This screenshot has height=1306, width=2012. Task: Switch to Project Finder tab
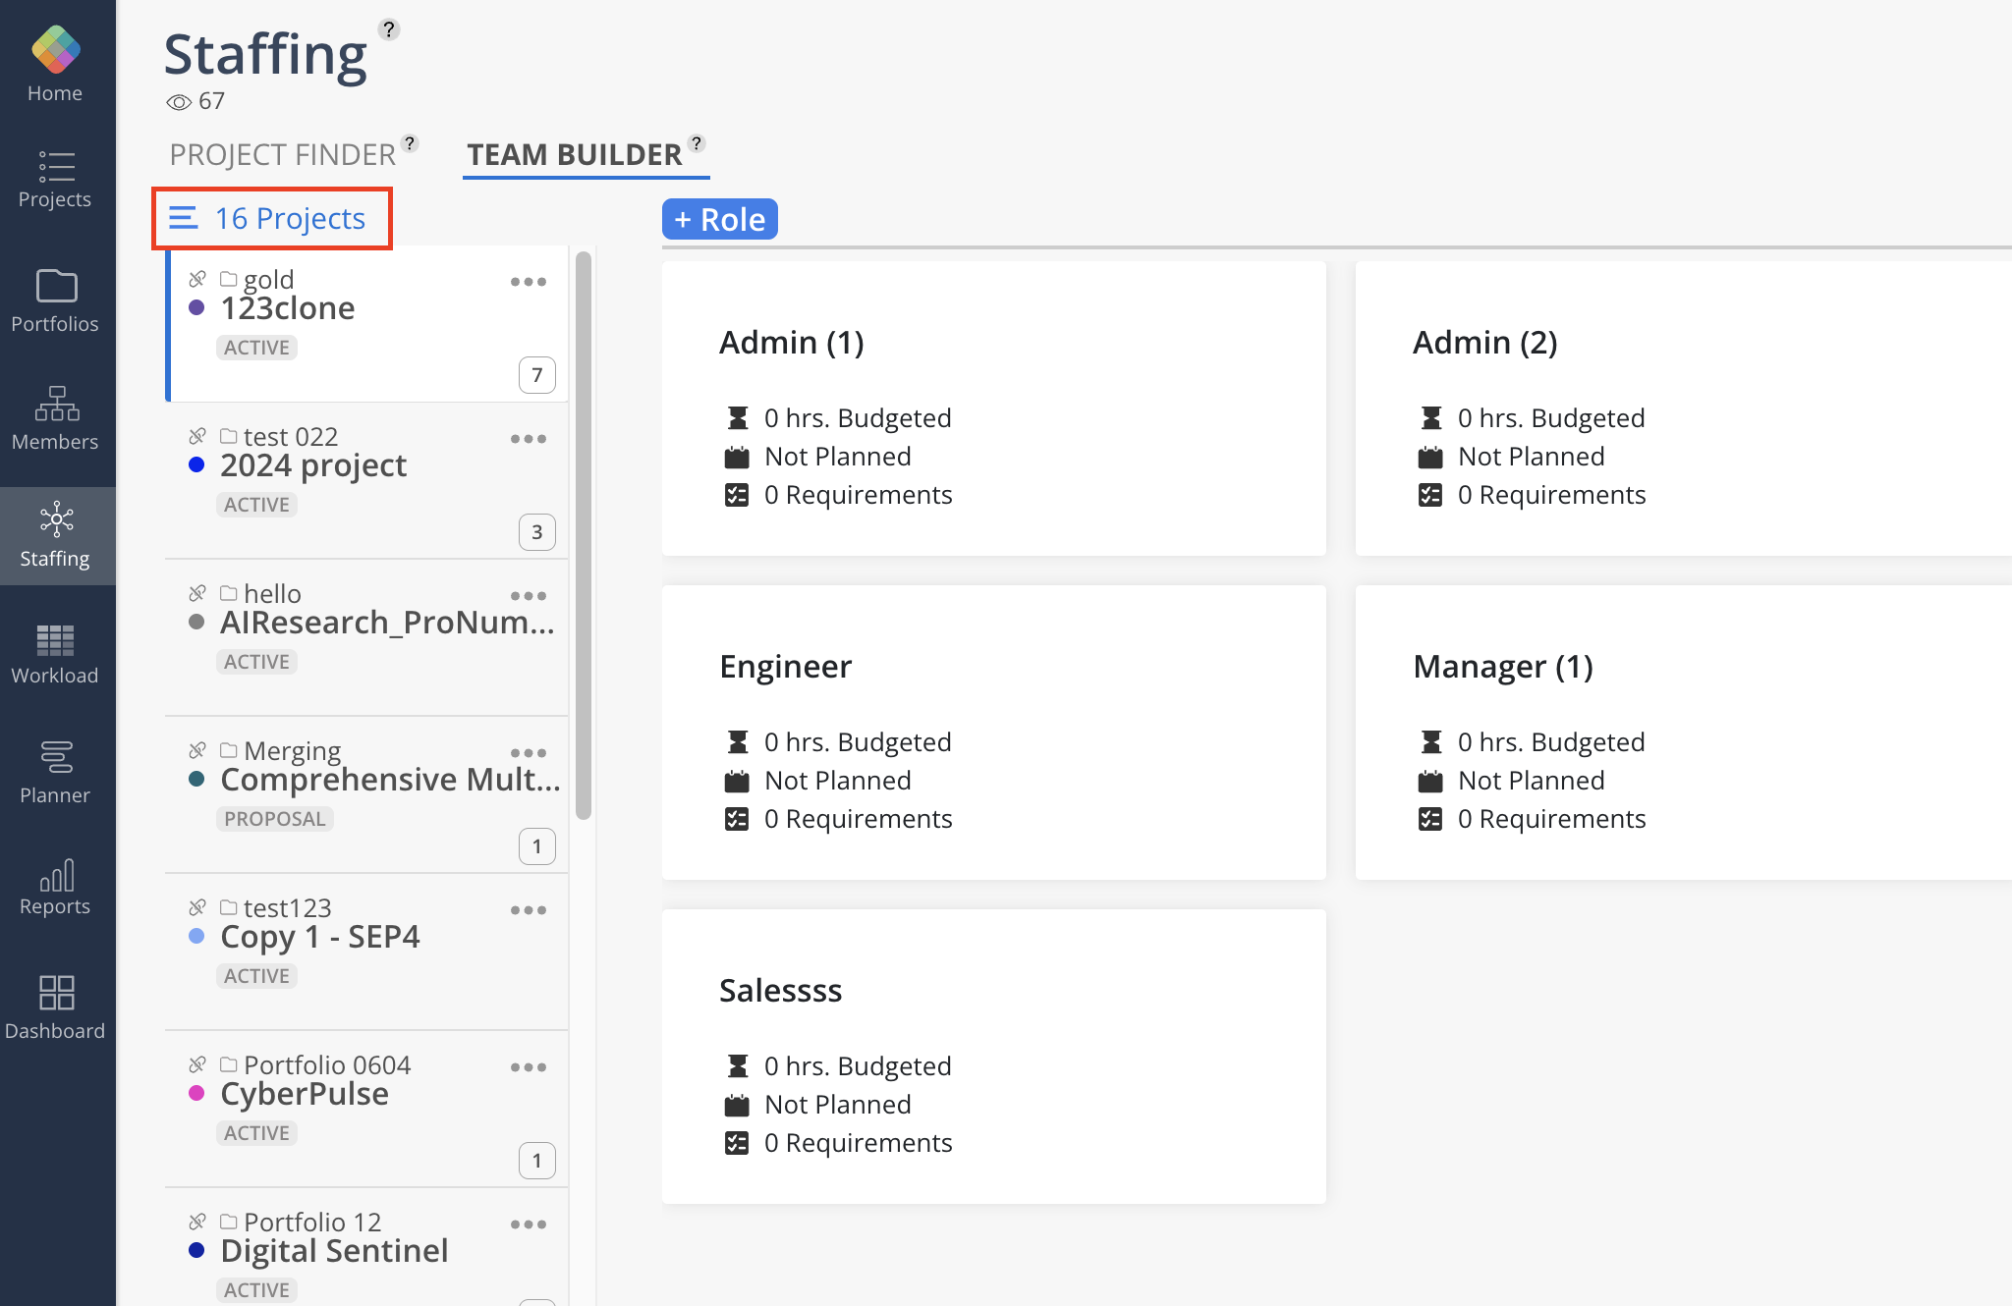[282, 154]
